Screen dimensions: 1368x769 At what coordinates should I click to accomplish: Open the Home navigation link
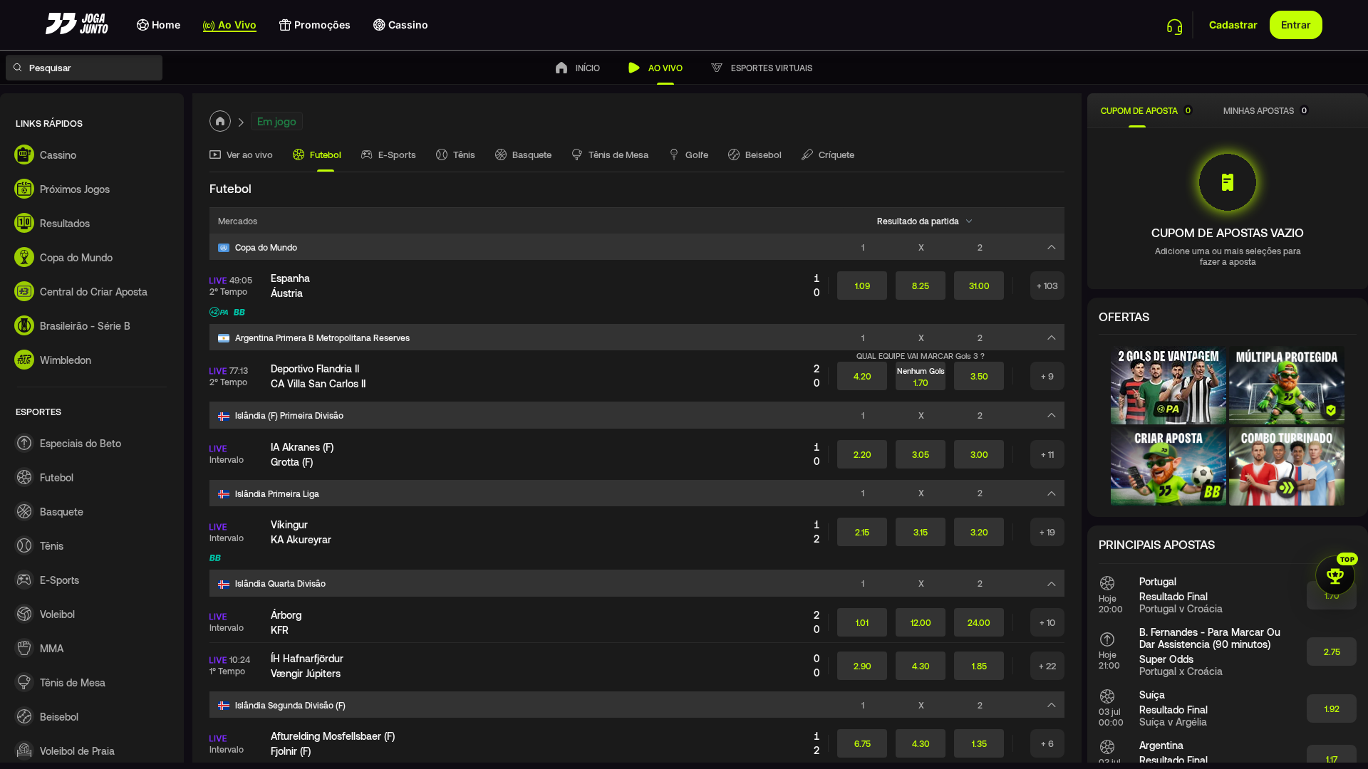click(x=158, y=25)
